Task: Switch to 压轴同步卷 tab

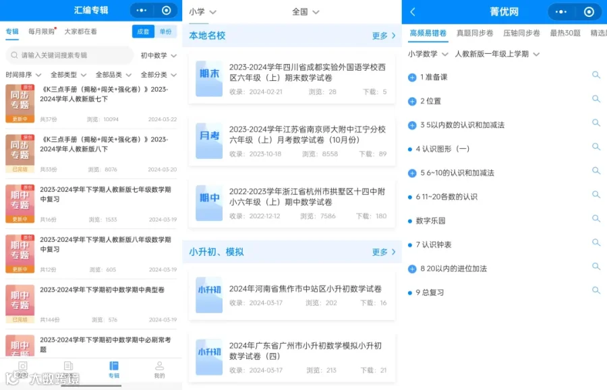Action: coord(522,33)
